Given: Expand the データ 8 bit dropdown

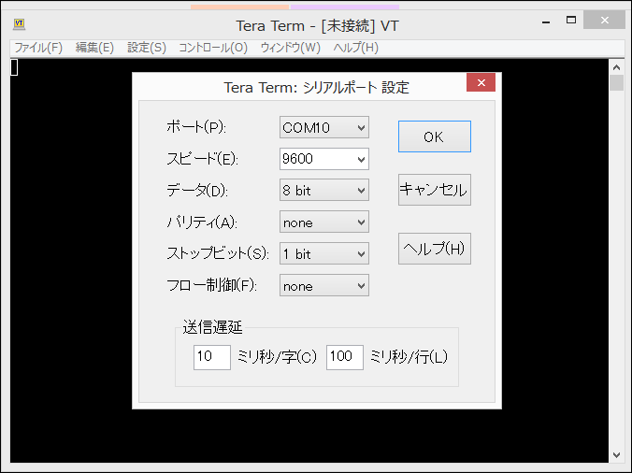Looking at the screenshot, I should pyautogui.click(x=324, y=190).
